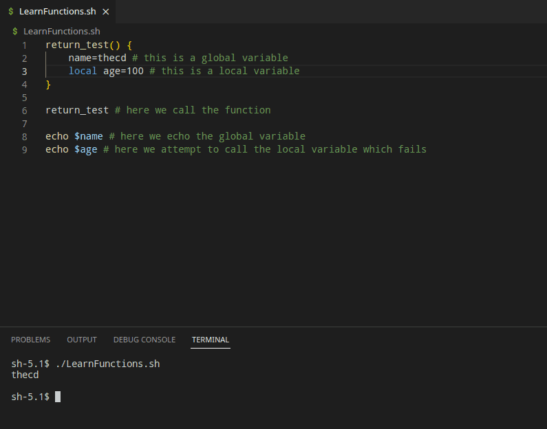This screenshot has height=429, width=547.
Task: Click the closing brace on line 4
Action: 48,85
